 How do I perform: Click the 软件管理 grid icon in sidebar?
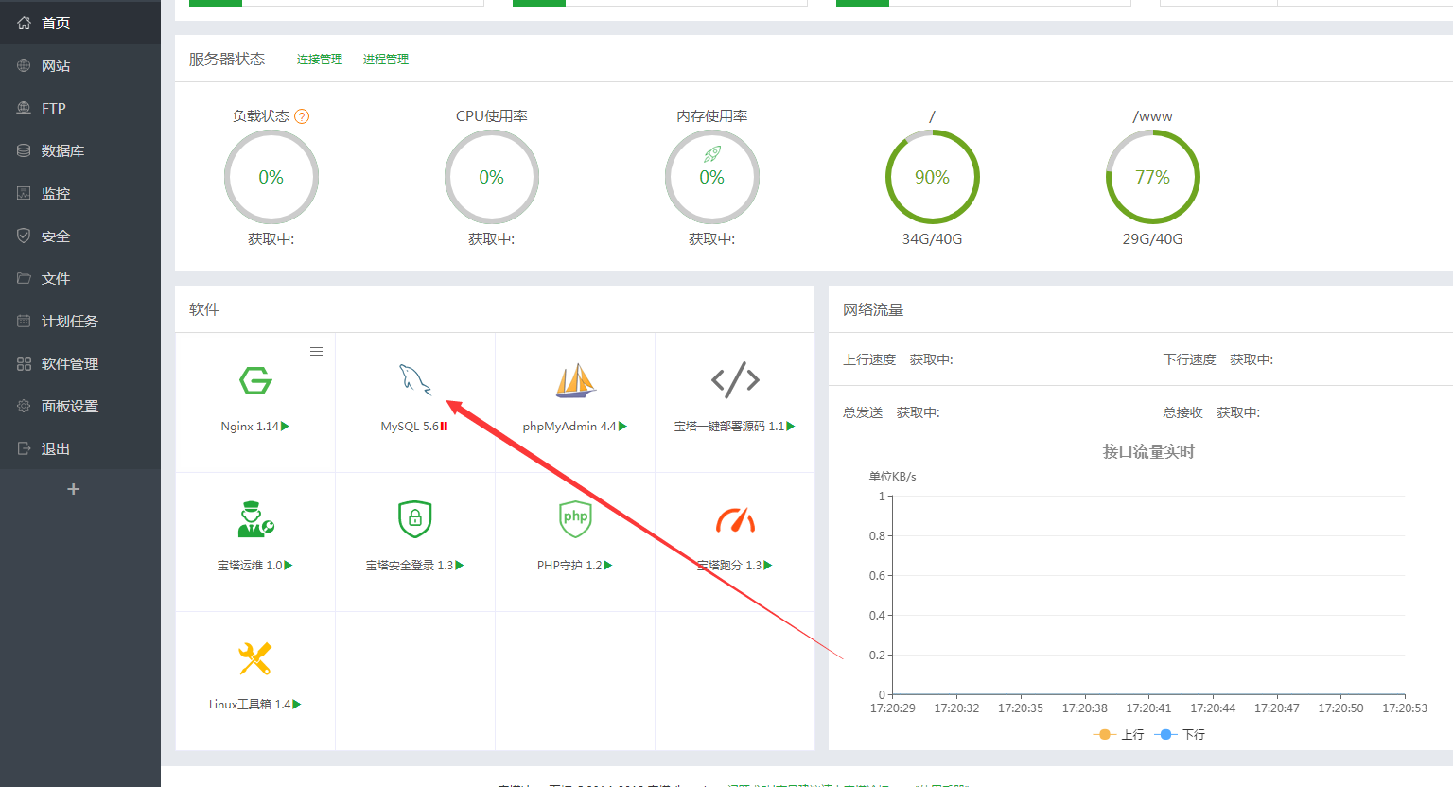[x=24, y=363]
